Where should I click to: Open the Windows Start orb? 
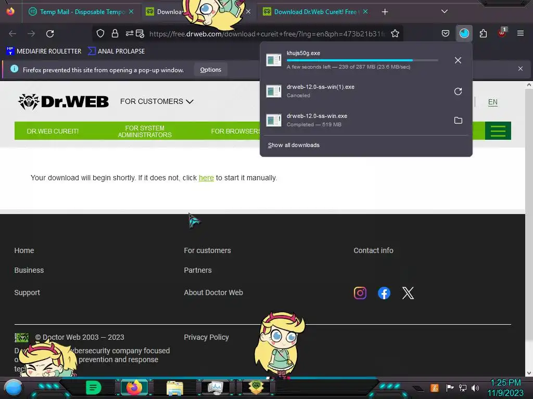[x=14, y=388]
